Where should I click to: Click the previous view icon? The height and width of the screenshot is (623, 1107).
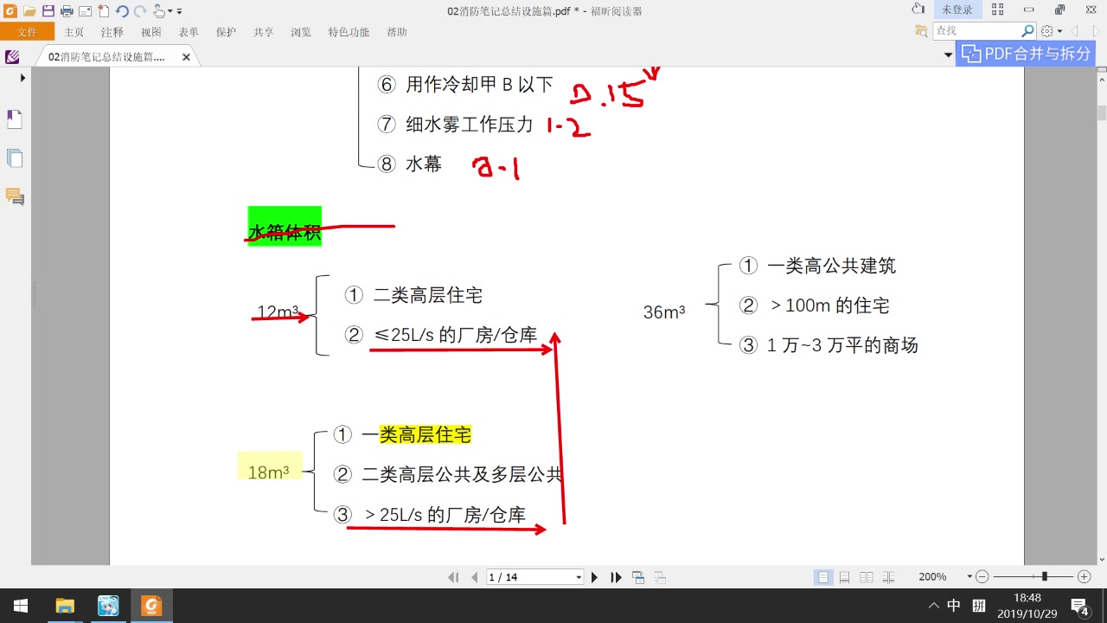pyautogui.click(x=638, y=577)
